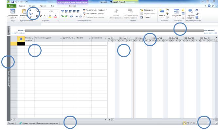Click the Fill down icon in Редактирование
This screenshot has width=218, height=130.
pos(197,17)
